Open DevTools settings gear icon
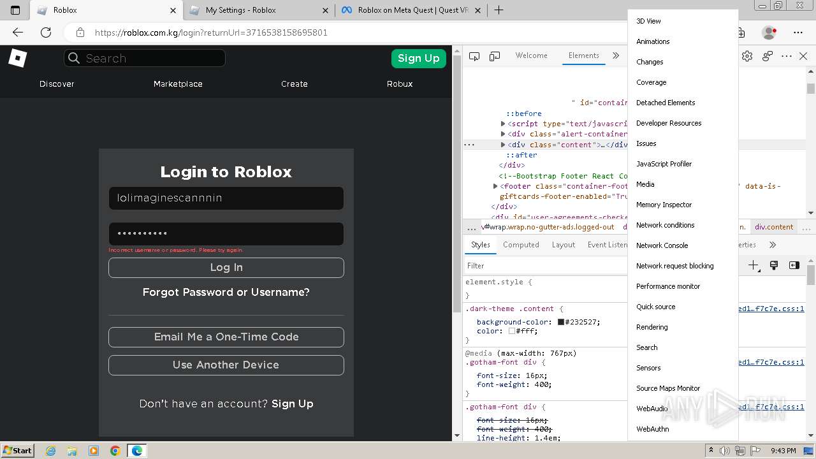The image size is (816, 459). pyautogui.click(x=747, y=56)
